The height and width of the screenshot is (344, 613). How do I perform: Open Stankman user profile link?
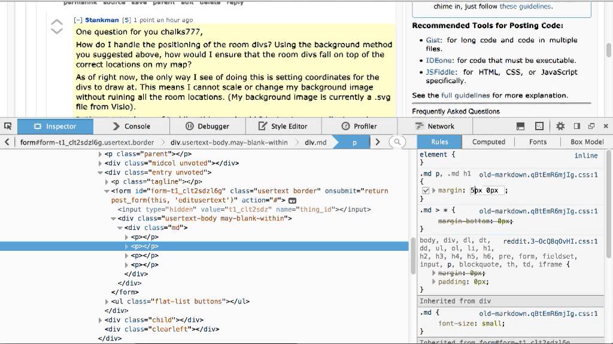(x=102, y=20)
